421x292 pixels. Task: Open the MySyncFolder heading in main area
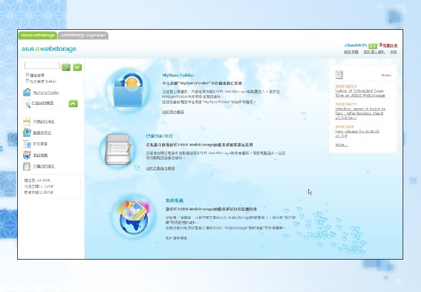[x=178, y=75]
